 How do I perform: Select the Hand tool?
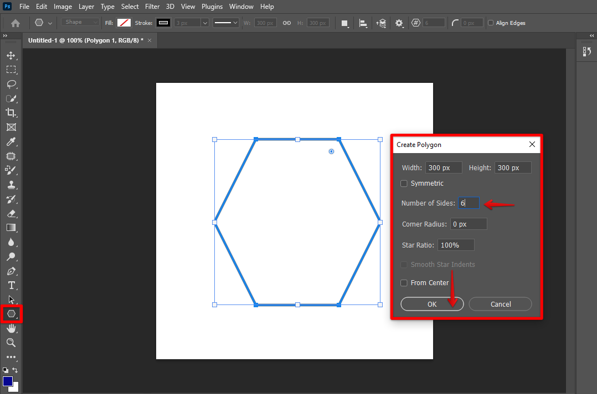pyautogui.click(x=11, y=328)
